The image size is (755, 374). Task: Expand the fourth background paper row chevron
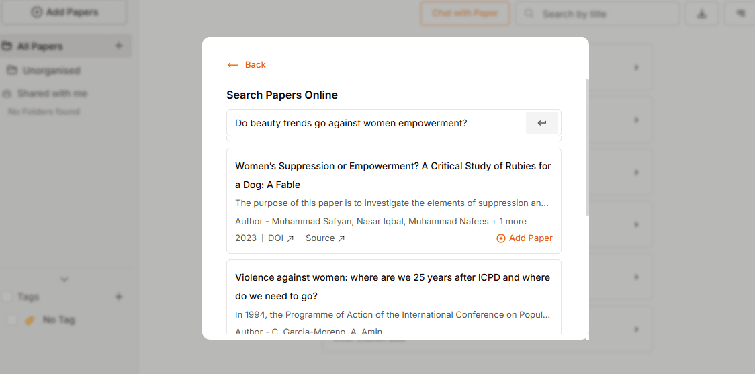point(636,224)
